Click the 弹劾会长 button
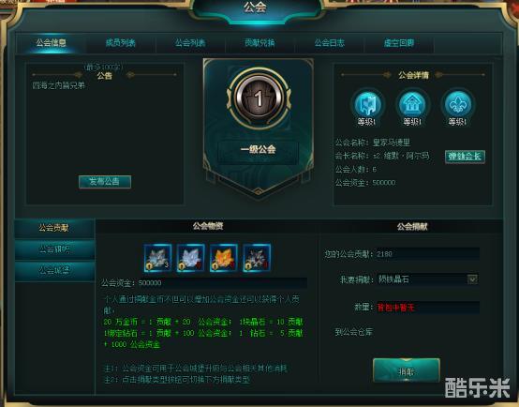The width and height of the screenshot is (519, 407). [465, 156]
